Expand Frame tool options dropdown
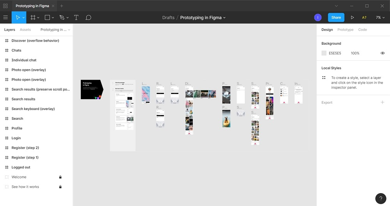This screenshot has width=390, height=206. pyautogui.click(x=38, y=17)
